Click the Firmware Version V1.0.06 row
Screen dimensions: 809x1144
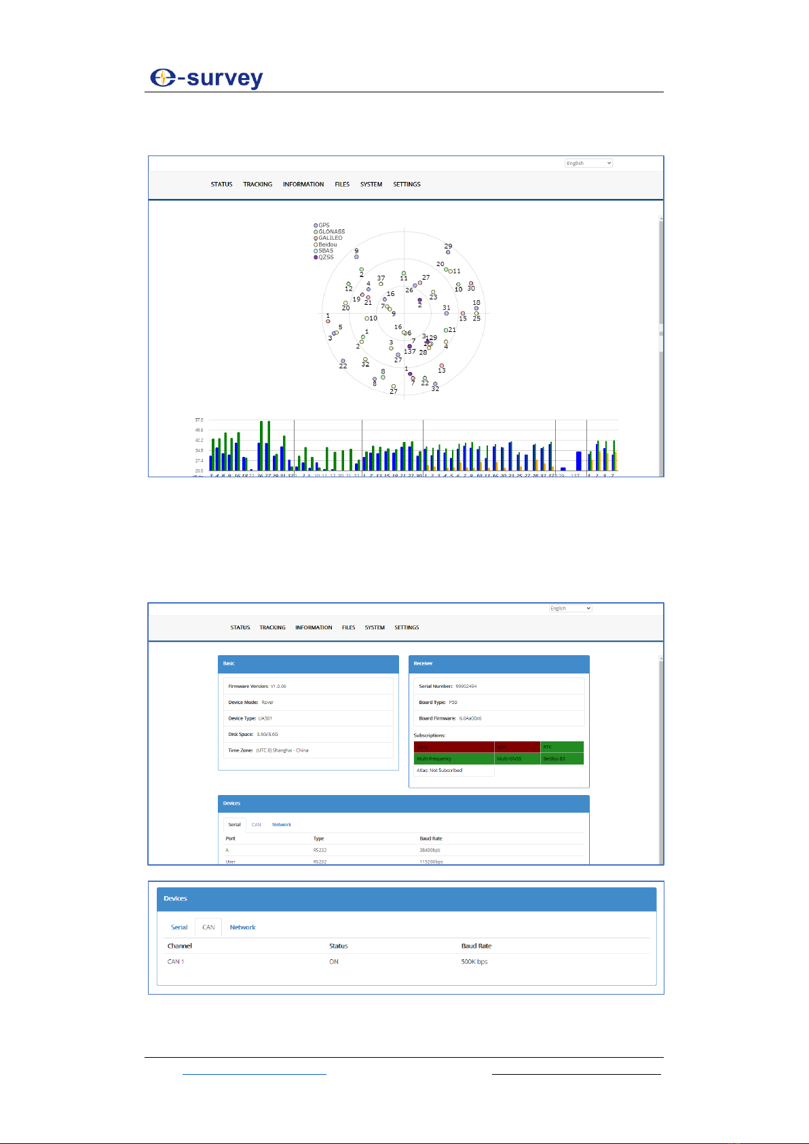308,686
